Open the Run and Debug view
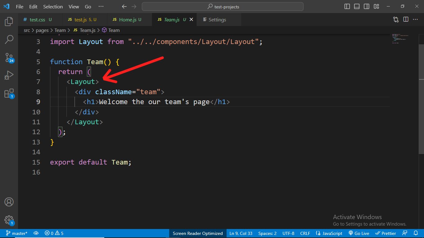This screenshot has width=424, height=238. [x=9, y=75]
